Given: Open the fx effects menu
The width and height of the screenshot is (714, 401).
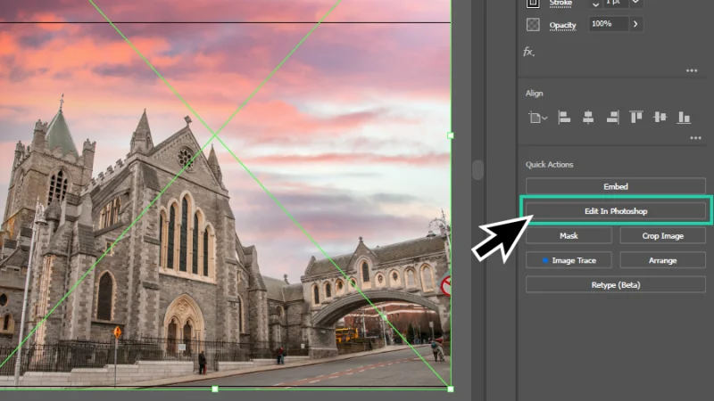Looking at the screenshot, I should [x=528, y=52].
